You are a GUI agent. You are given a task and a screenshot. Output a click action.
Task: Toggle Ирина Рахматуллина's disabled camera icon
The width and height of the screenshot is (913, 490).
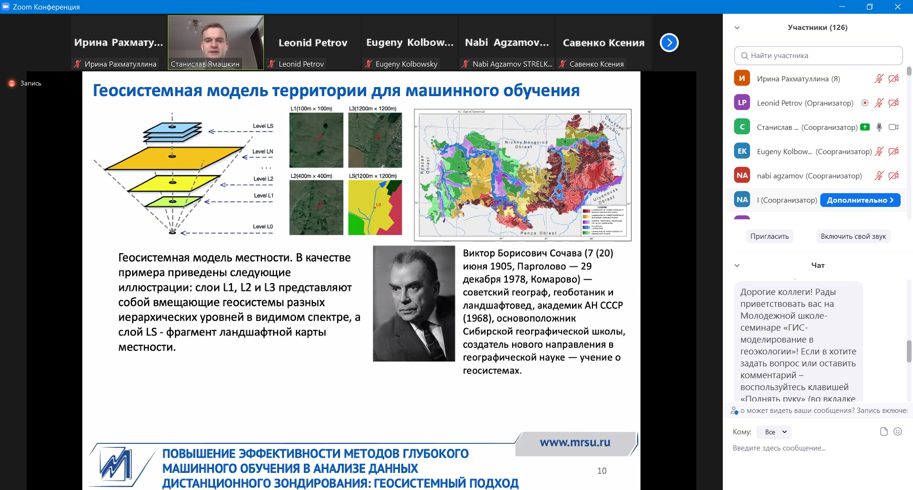(x=894, y=78)
